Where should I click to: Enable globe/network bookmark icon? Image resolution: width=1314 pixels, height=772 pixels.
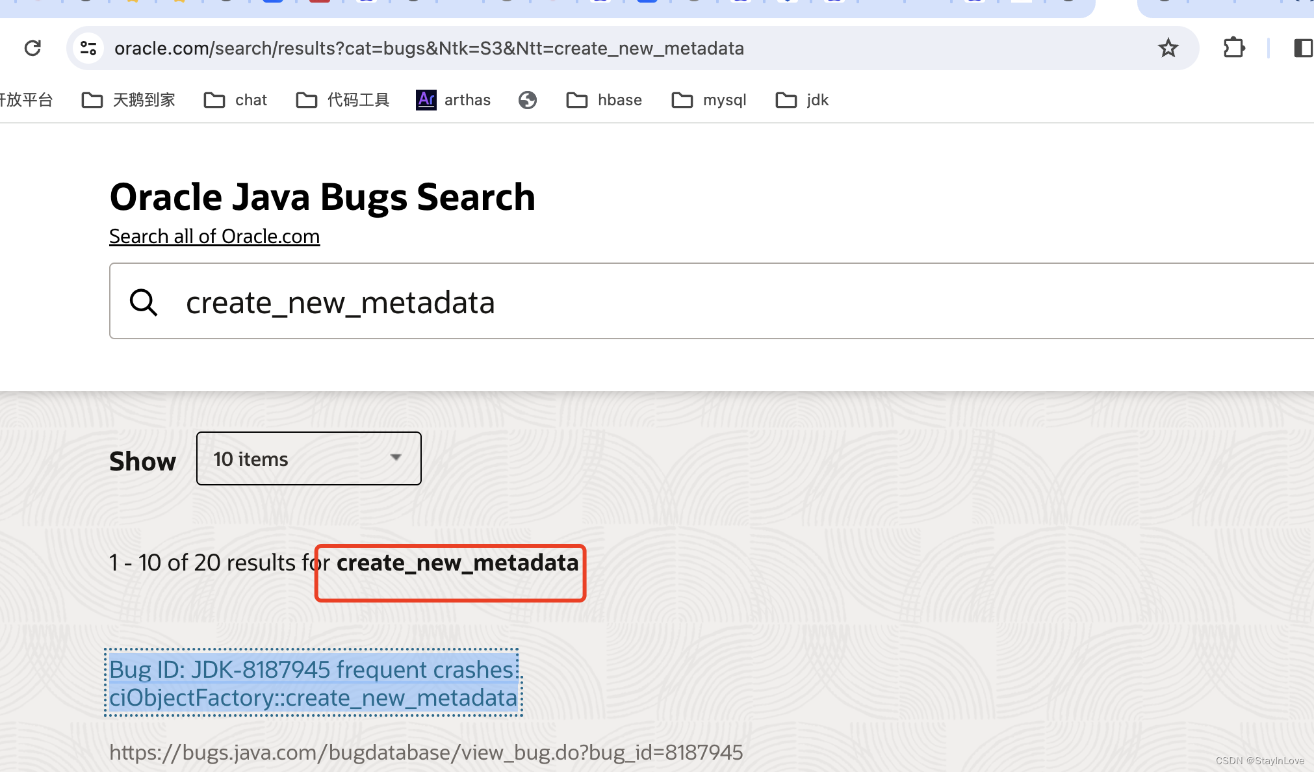pyautogui.click(x=528, y=100)
